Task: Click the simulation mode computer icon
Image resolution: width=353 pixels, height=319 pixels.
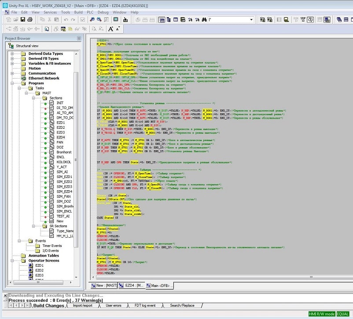Action: pos(286,20)
